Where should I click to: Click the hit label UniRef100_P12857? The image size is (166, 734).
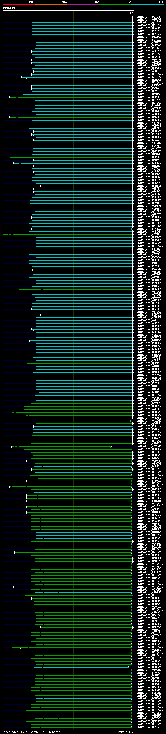coord(149,37)
